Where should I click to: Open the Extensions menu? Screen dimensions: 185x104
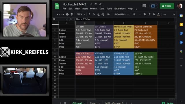pyautogui.click(x=120, y=9)
